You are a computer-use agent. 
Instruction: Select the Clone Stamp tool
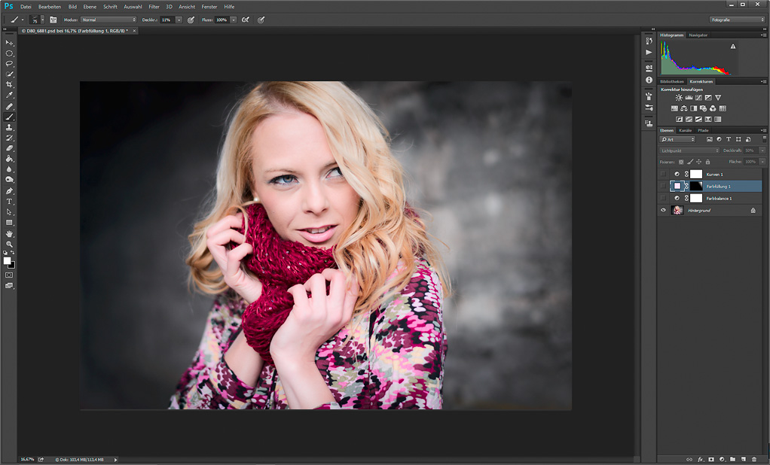click(x=9, y=127)
